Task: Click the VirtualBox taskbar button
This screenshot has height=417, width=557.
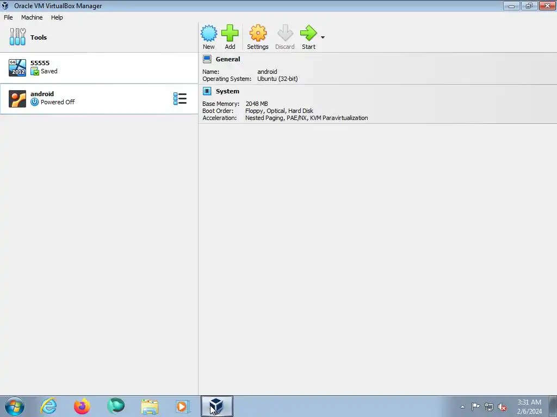Action: coord(217,406)
